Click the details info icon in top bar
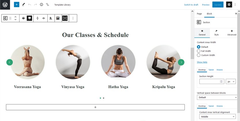This screenshot has width=240, height=121. 41,5
